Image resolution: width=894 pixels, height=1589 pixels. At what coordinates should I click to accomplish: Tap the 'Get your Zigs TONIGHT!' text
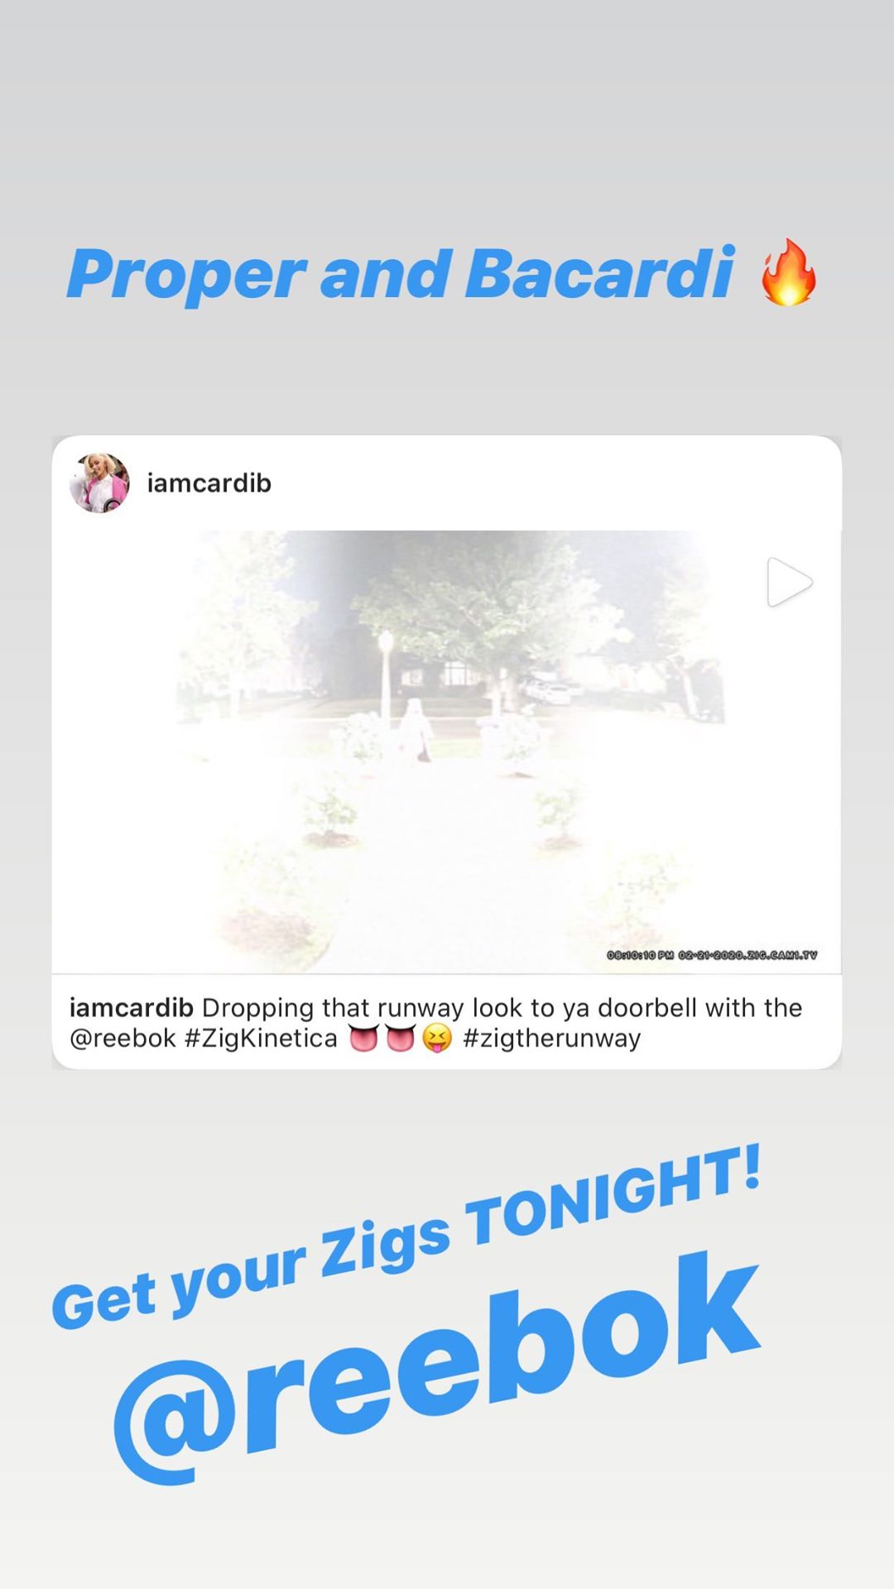[x=406, y=1237]
